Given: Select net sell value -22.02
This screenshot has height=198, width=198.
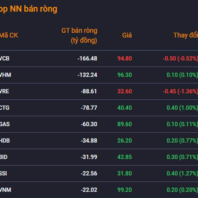Looking at the screenshot, I should click(x=89, y=190).
